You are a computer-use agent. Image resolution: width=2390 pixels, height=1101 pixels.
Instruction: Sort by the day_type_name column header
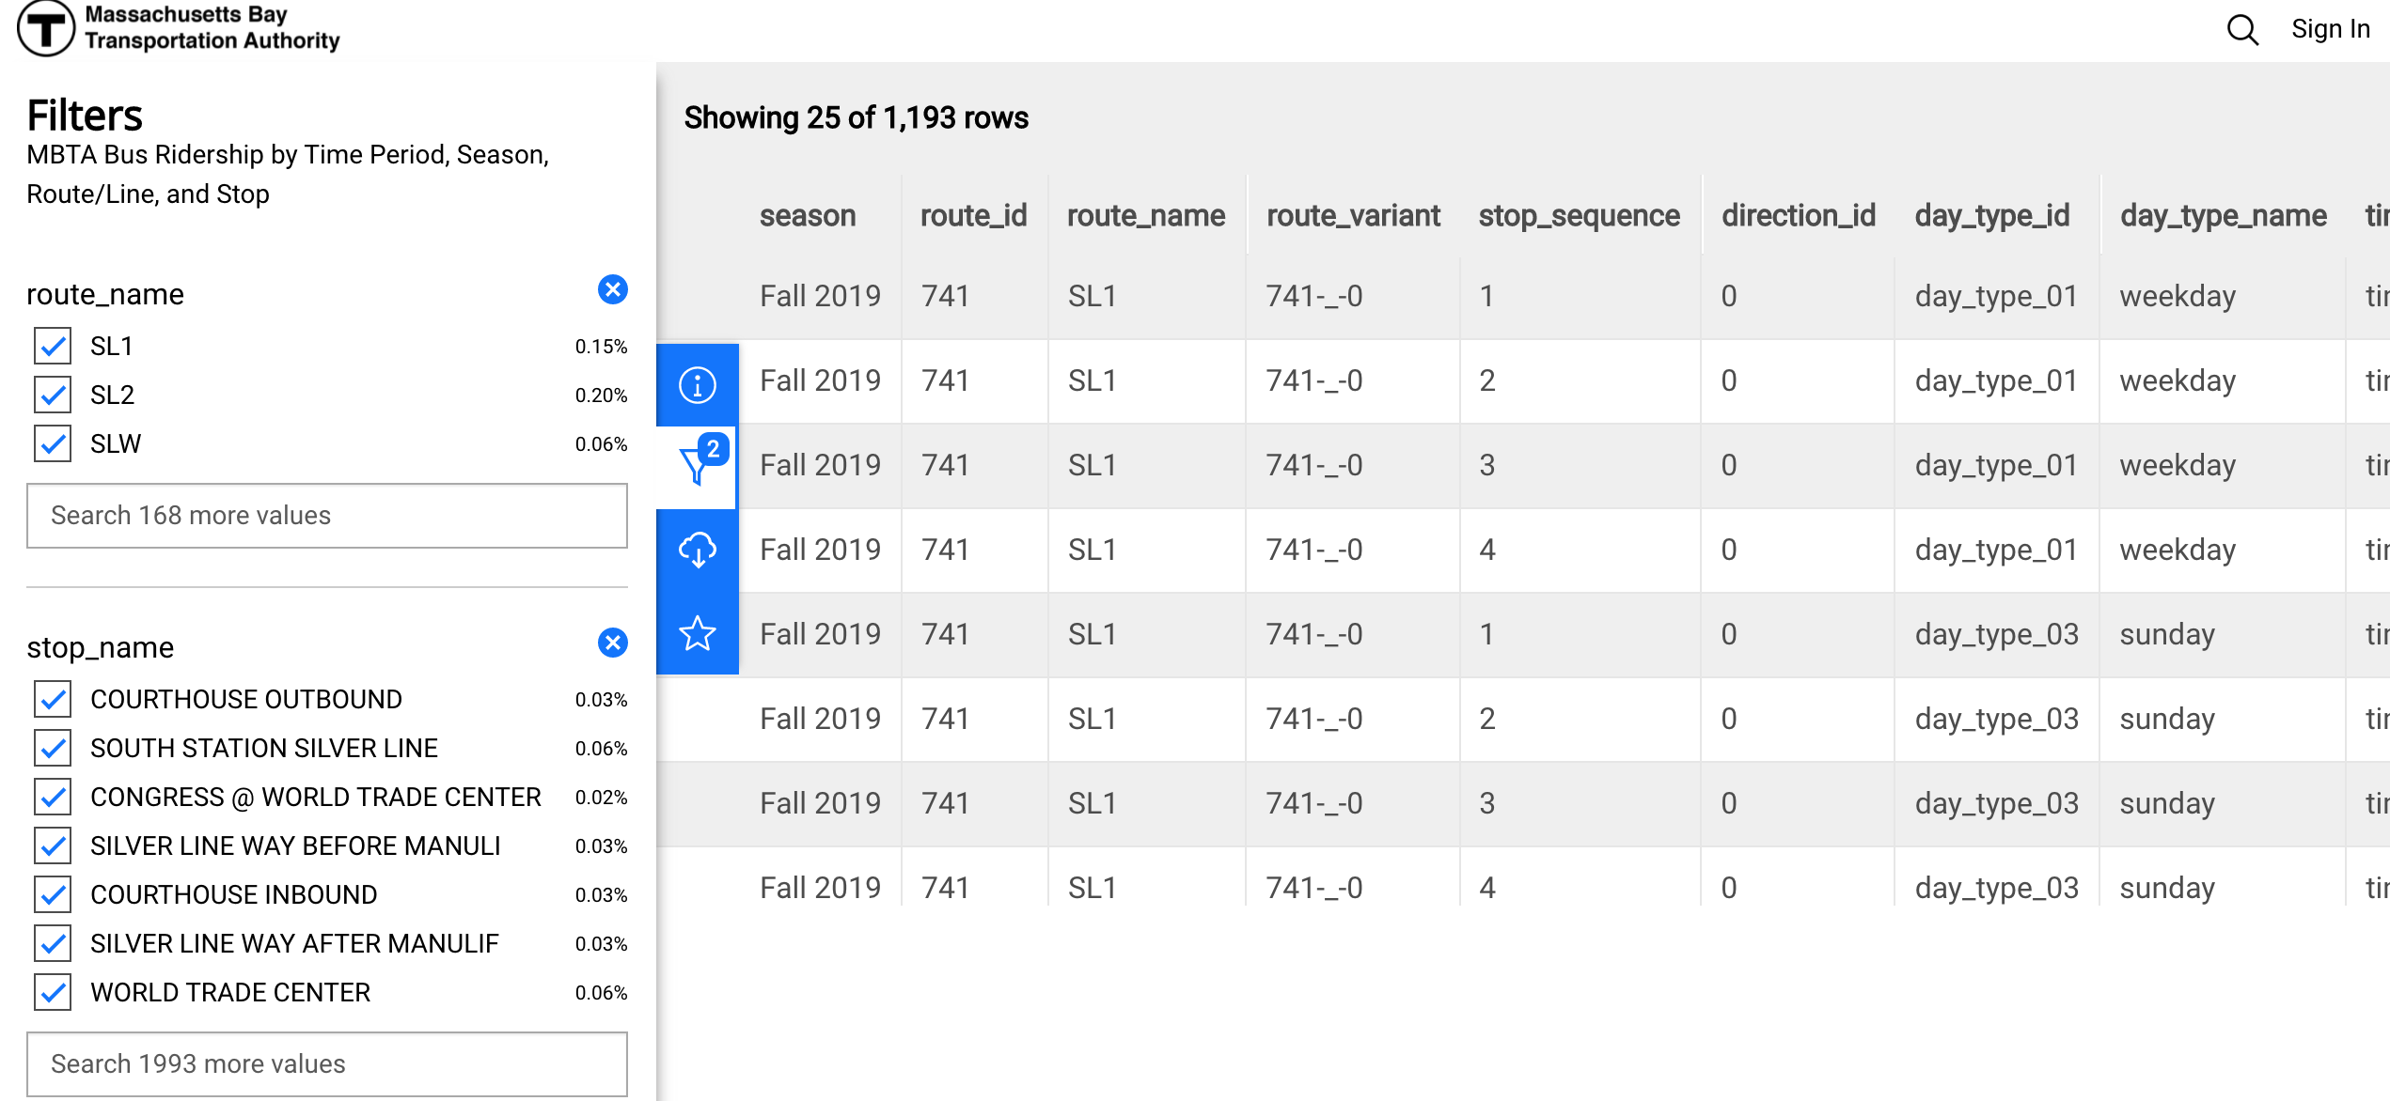tap(2223, 216)
